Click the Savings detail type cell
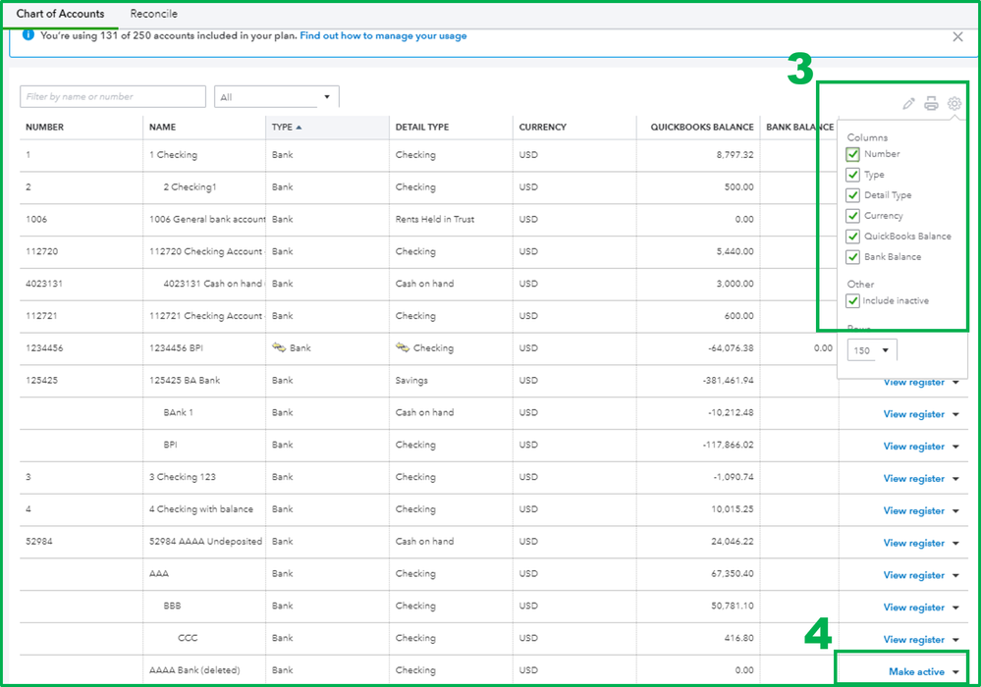The height and width of the screenshot is (687, 981). pyautogui.click(x=411, y=380)
